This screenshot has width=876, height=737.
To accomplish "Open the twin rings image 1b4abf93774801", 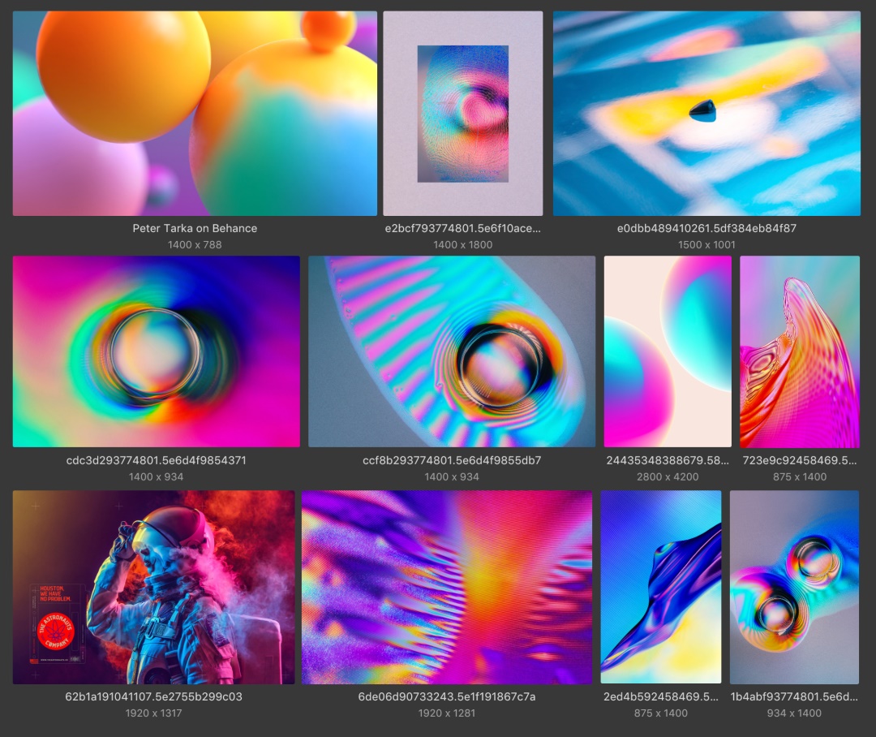I will coord(794,587).
